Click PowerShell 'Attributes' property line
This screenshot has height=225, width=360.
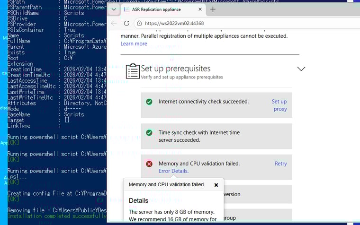coord(57,103)
